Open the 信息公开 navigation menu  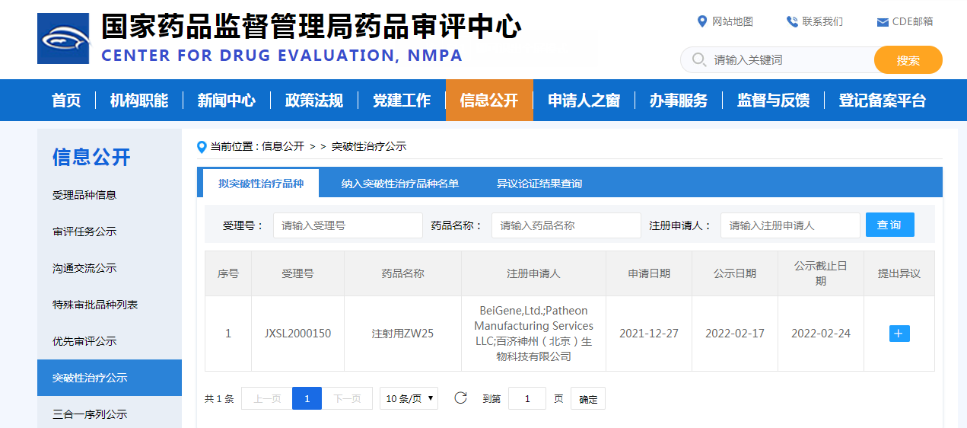pyautogui.click(x=489, y=101)
